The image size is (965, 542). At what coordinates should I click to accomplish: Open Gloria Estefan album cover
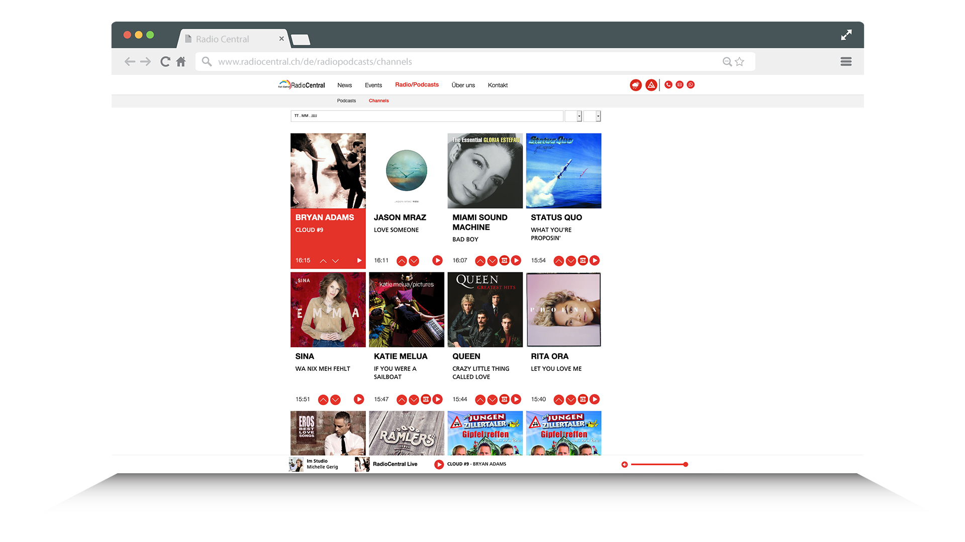pos(485,171)
